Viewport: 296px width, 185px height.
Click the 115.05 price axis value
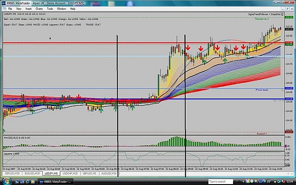click(x=289, y=35)
